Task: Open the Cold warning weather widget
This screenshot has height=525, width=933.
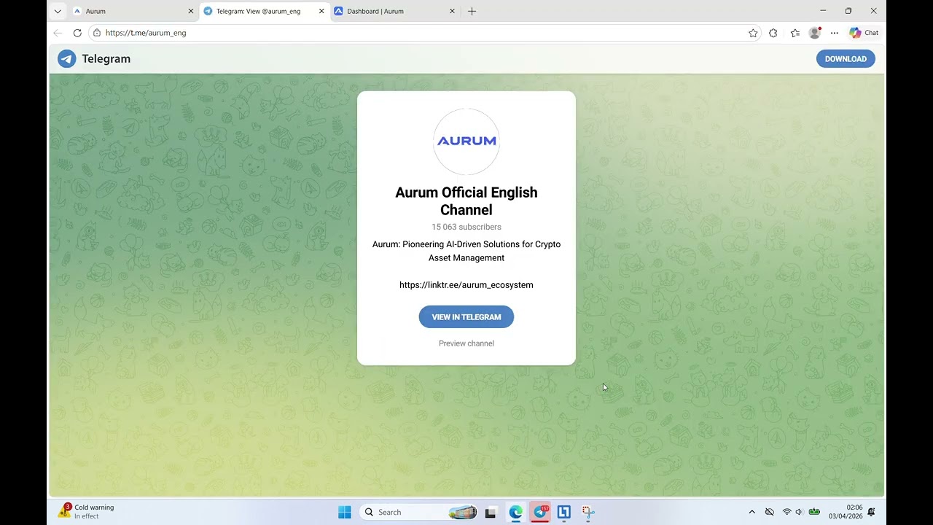Action: (x=86, y=512)
